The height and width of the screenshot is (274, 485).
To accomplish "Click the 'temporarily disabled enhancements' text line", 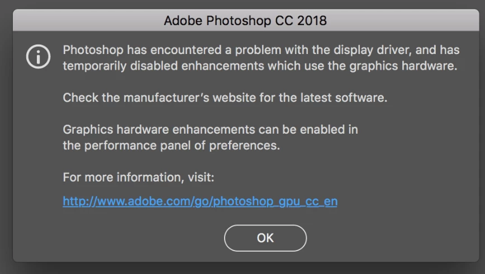I will click(260, 66).
